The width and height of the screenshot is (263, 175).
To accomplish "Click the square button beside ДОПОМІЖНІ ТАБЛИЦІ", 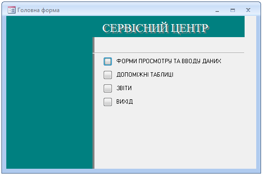I will 108,75.
